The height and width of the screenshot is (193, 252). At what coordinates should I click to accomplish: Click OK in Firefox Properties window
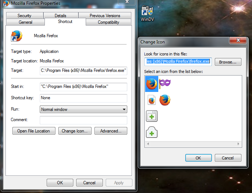pos(60,183)
